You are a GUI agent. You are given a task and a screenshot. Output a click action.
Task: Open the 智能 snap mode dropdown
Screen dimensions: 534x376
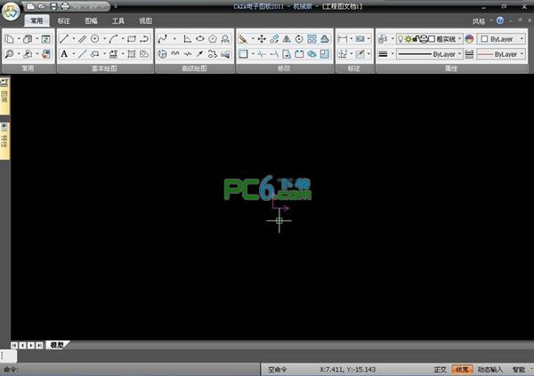coord(519,369)
